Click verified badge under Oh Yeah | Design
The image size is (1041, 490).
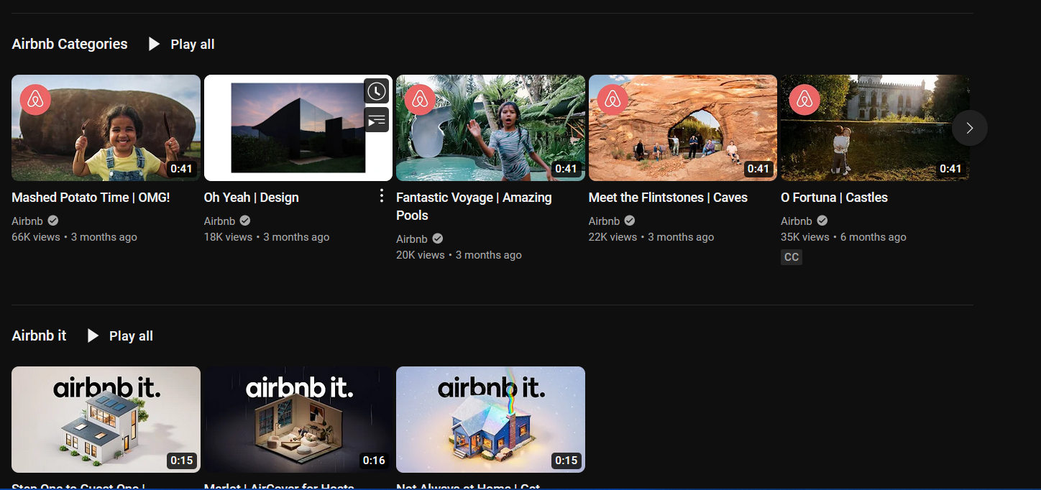tap(245, 221)
